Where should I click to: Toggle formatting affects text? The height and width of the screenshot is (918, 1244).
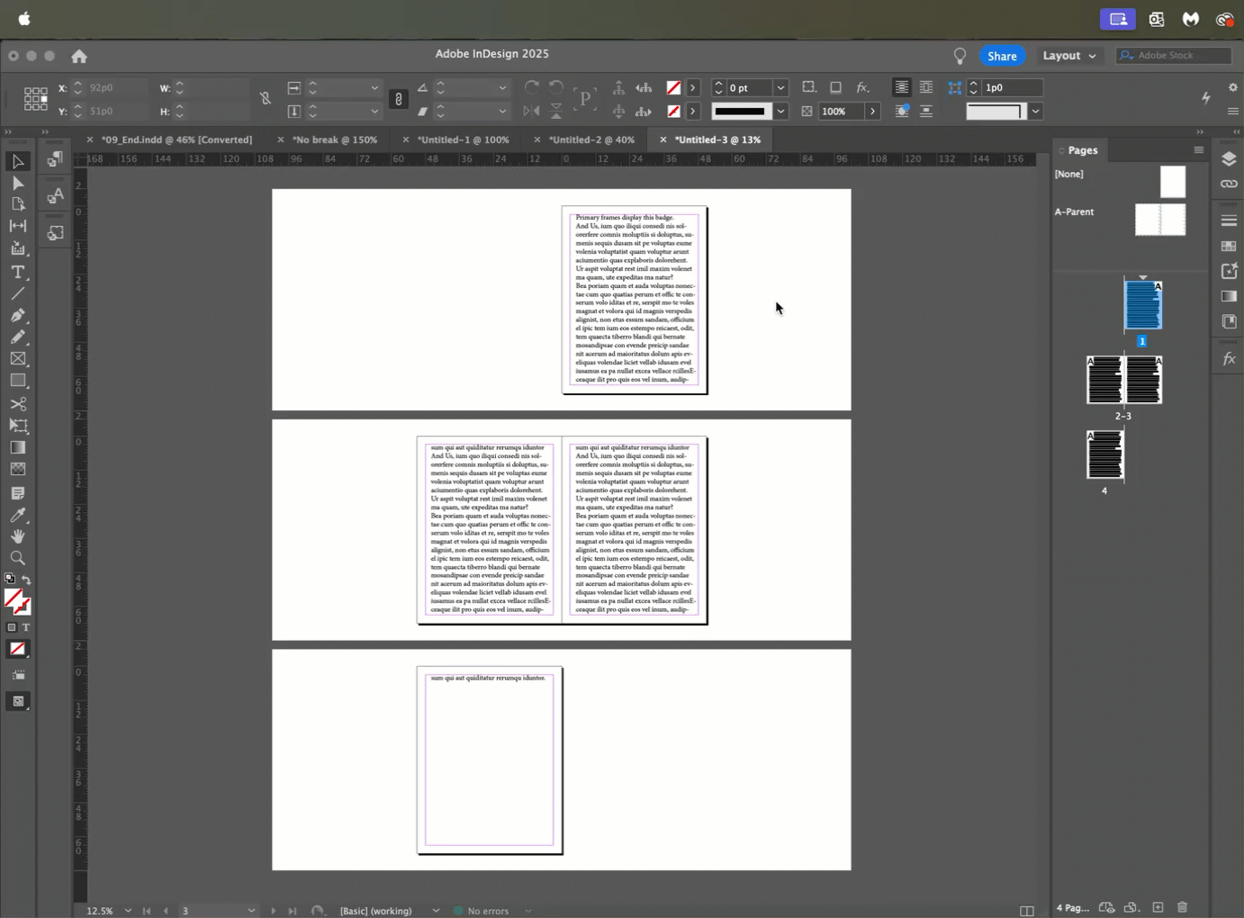[x=26, y=627]
